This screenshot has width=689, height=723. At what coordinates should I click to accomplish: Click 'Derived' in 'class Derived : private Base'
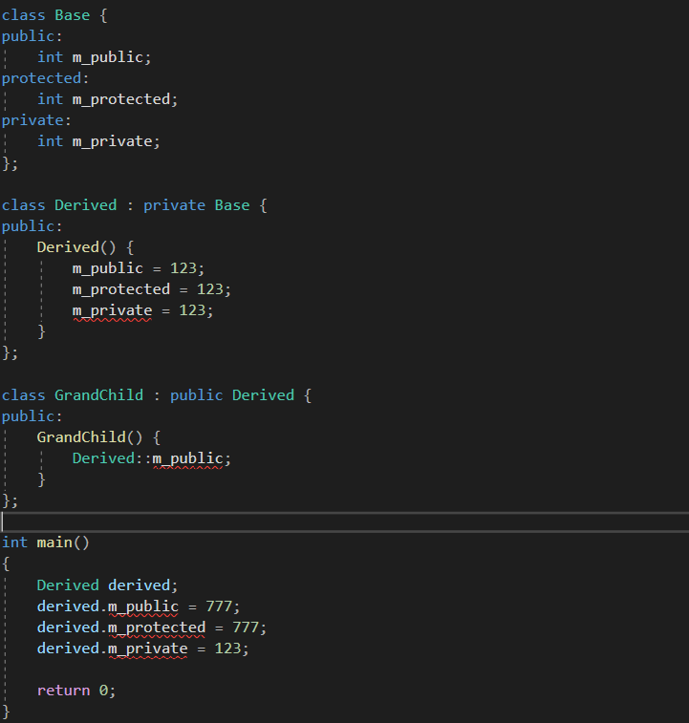point(86,205)
